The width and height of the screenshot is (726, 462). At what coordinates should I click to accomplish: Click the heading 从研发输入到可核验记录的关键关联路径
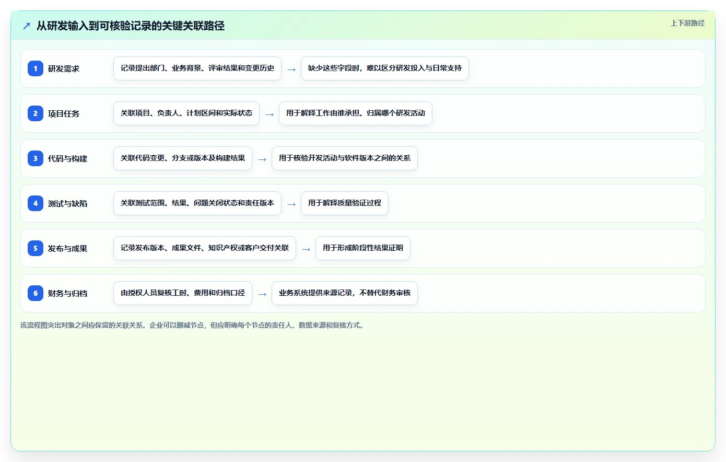click(x=131, y=26)
